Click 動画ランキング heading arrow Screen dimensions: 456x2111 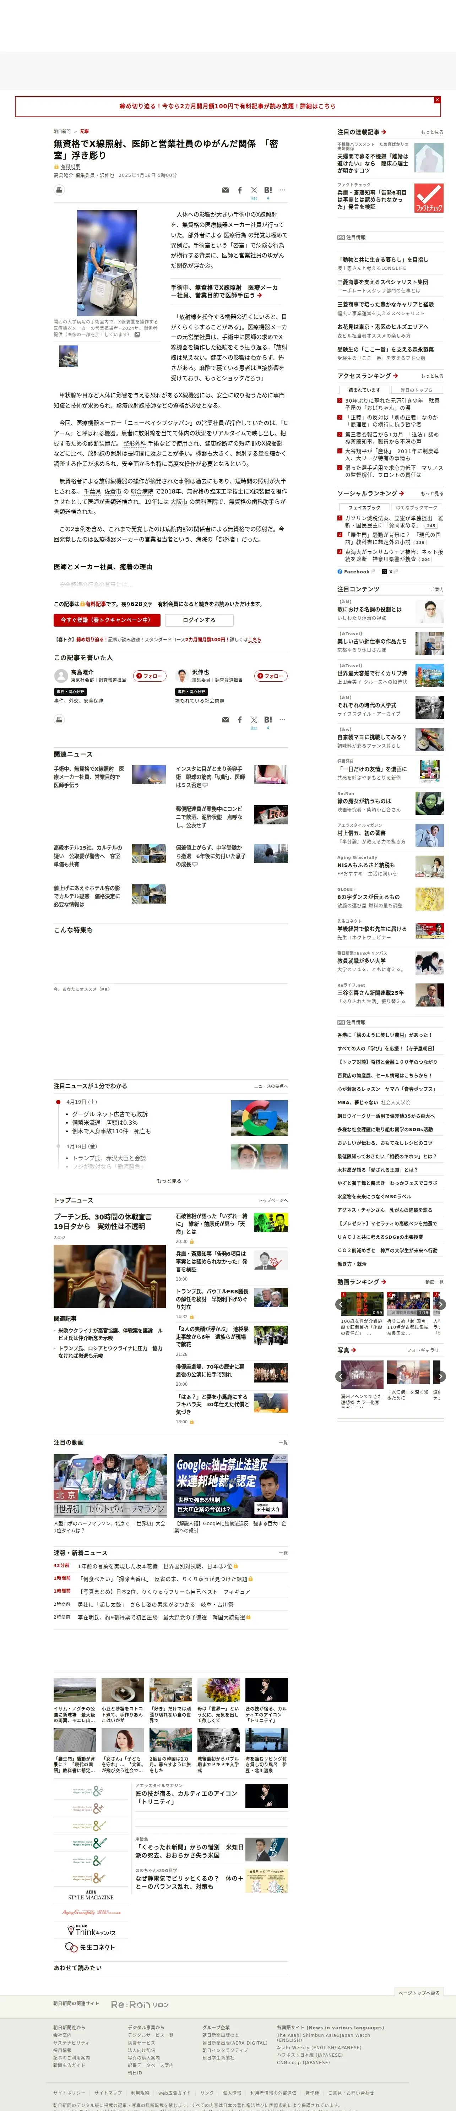tap(384, 1282)
